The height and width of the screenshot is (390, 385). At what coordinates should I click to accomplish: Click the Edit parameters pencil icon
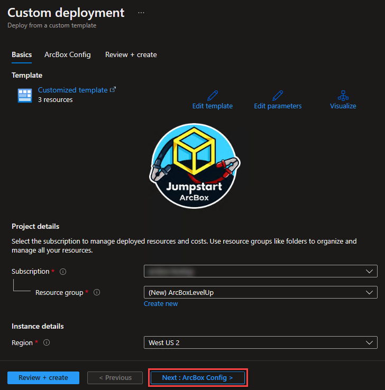tap(278, 96)
